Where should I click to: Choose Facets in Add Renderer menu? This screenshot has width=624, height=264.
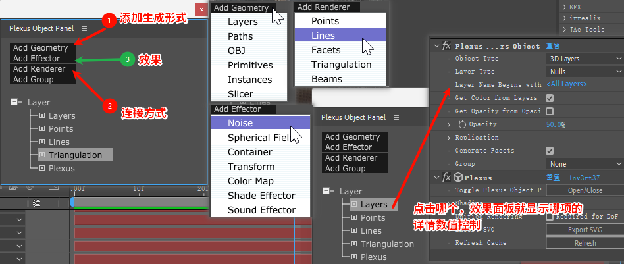pos(340,50)
